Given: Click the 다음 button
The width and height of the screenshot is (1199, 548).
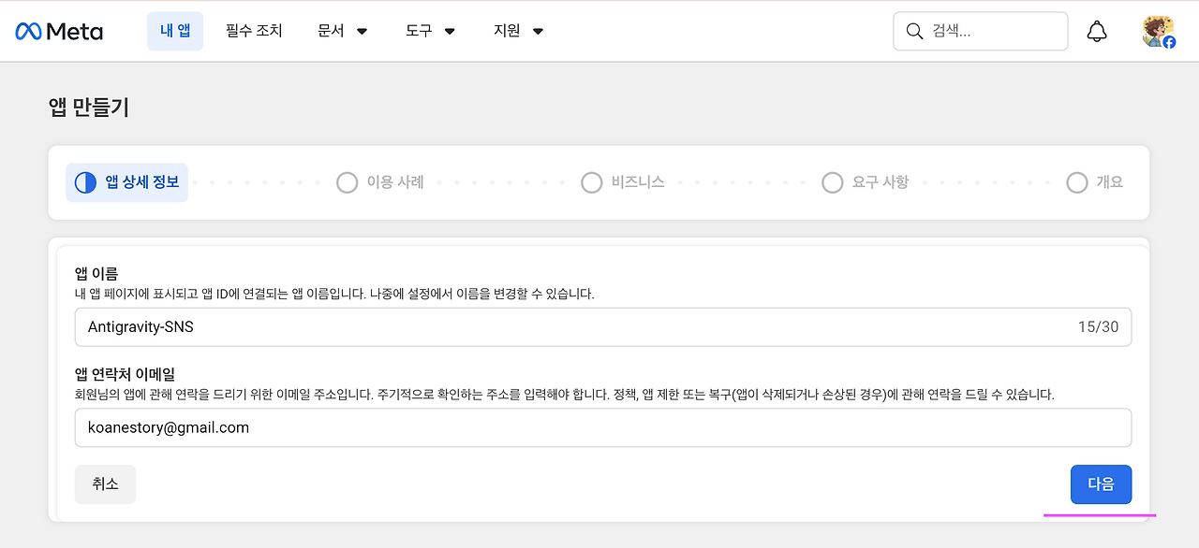Looking at the screenshot, I should [x=1101, y=484].
